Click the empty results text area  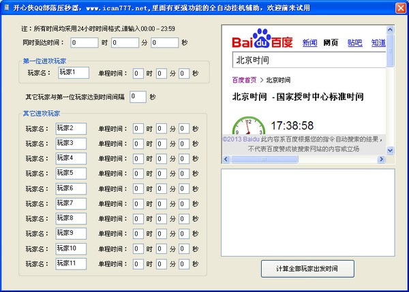point(308,212)
